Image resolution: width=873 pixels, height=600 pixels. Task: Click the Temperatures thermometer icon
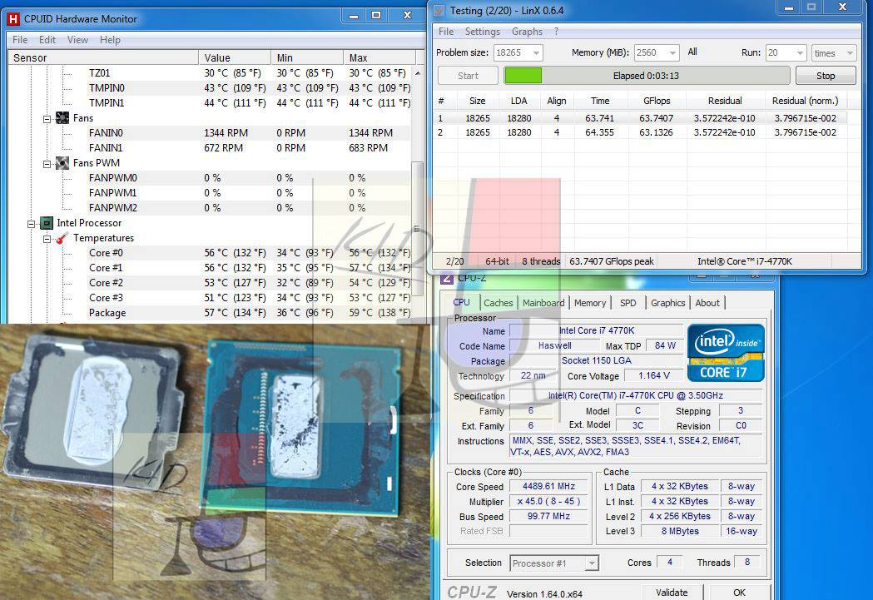(62, 238)
